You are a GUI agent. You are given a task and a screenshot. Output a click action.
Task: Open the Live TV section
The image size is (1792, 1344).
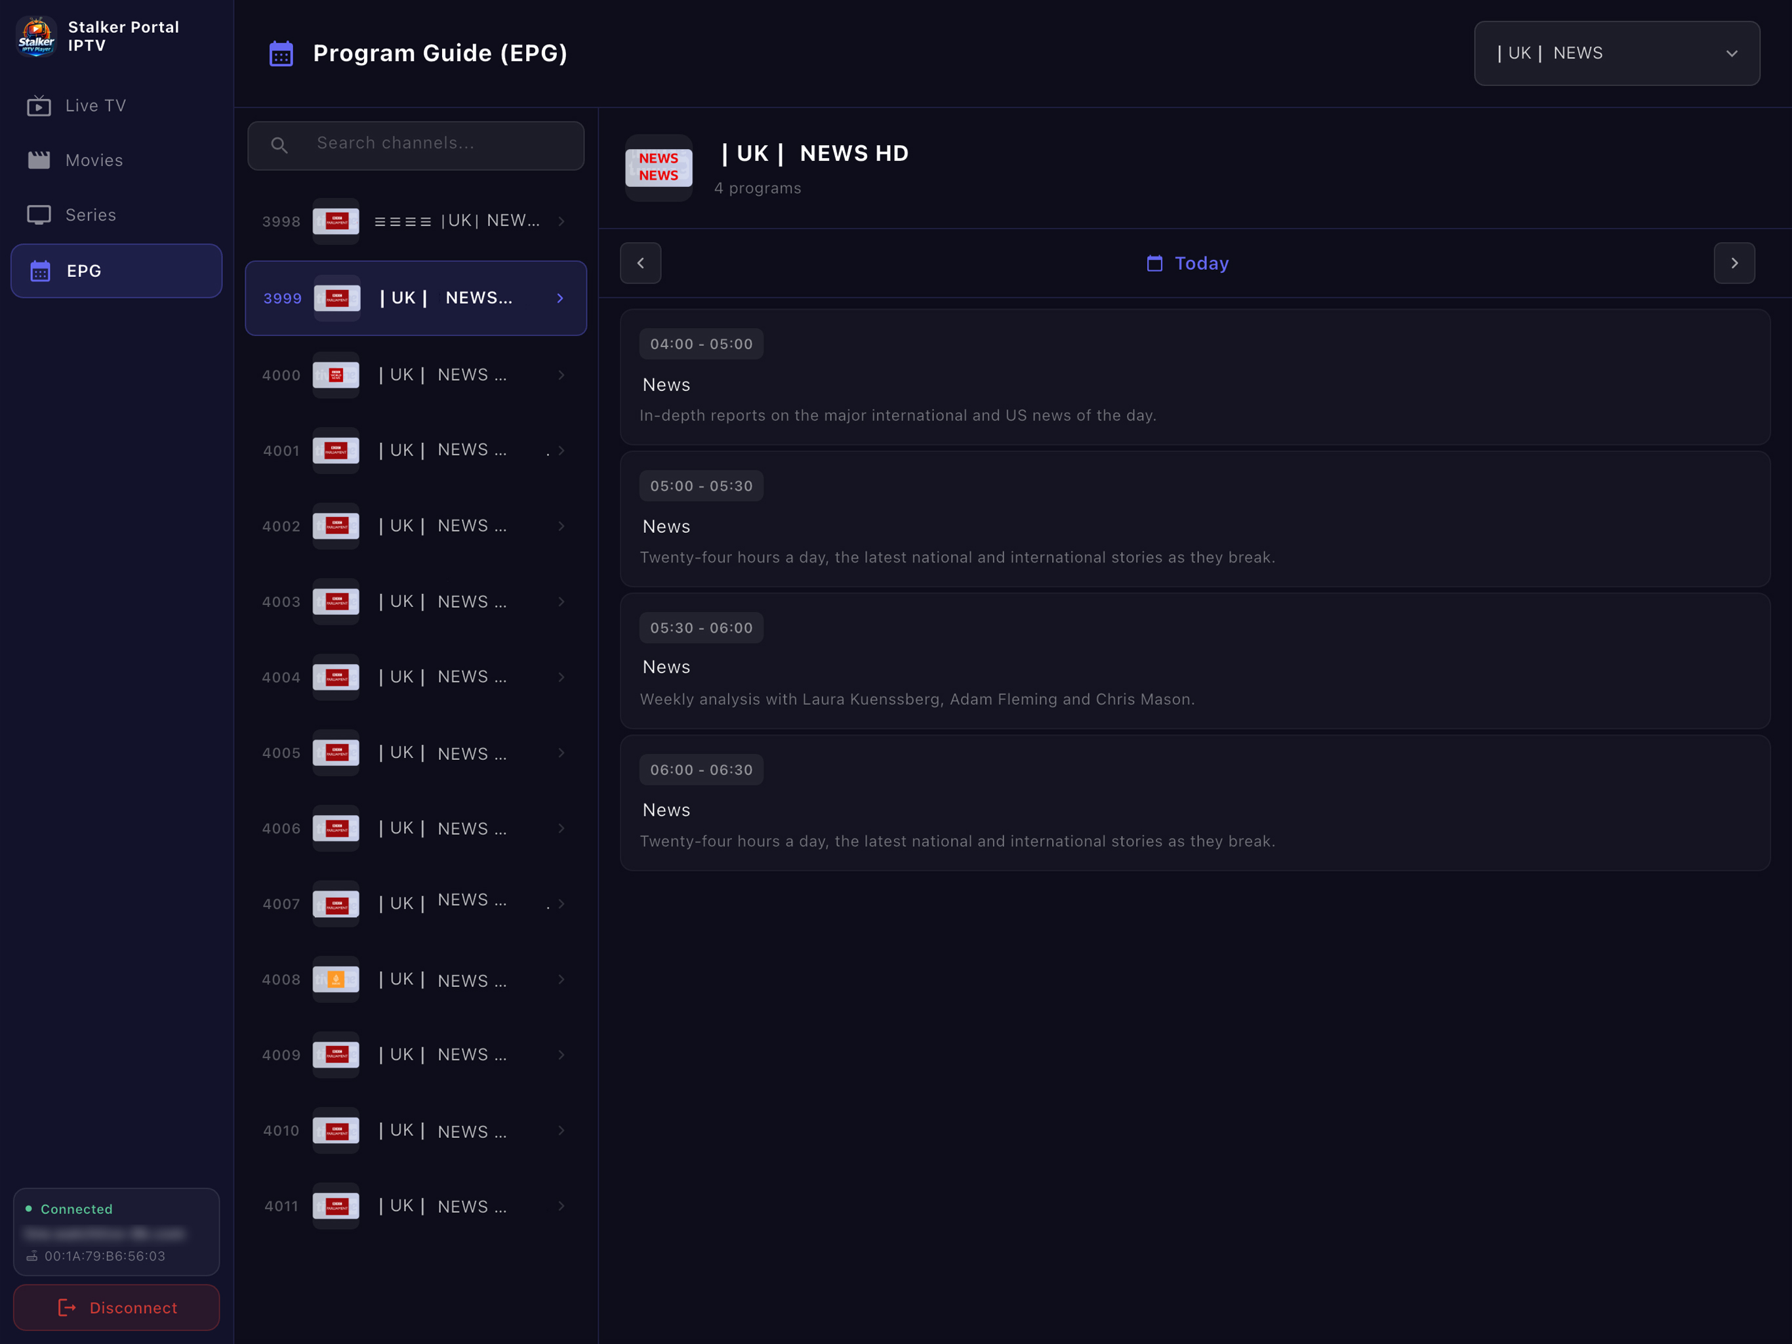116,106
